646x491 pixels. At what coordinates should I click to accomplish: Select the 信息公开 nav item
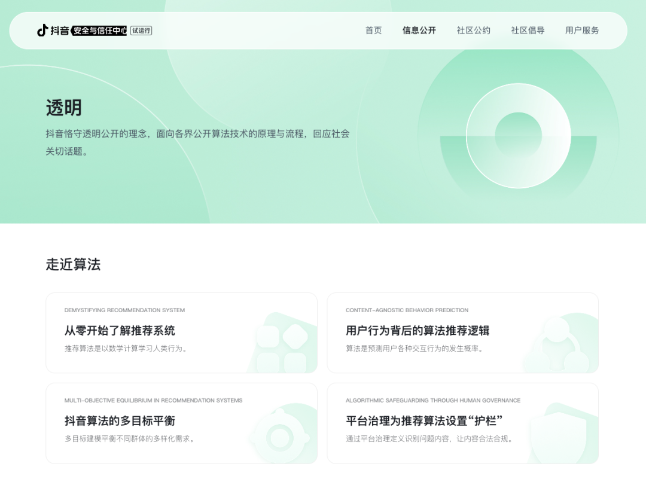coord(419,31)
